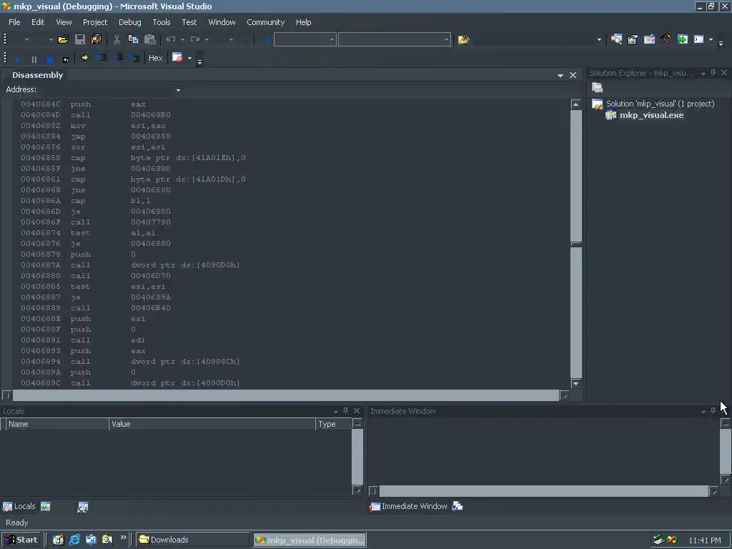Select Solution 'mkp_visual' tree node

660,104
